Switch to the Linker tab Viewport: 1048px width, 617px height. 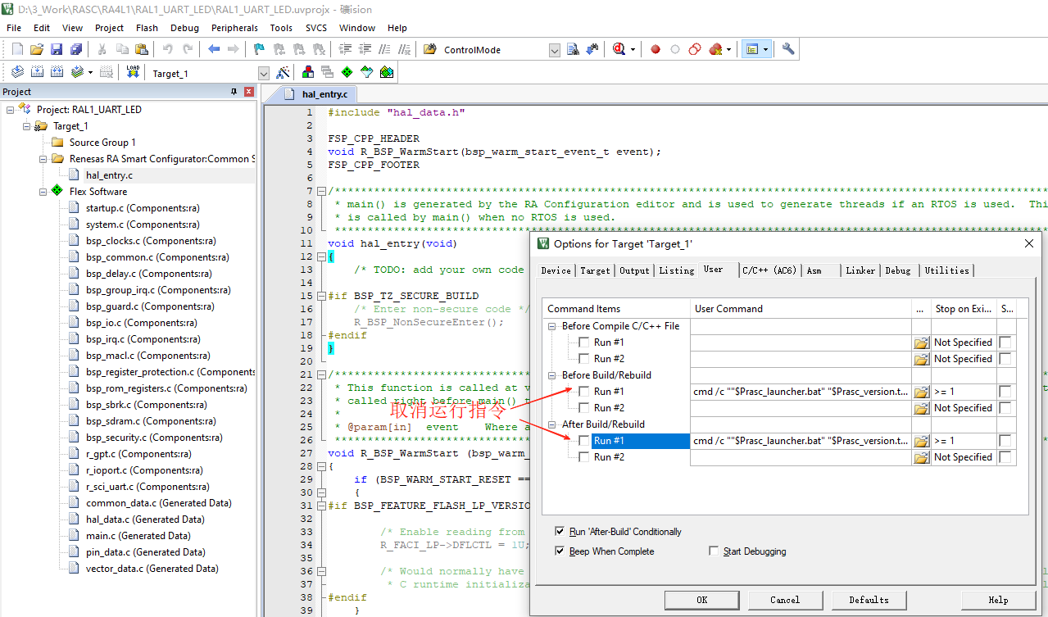tap(860, 270)
